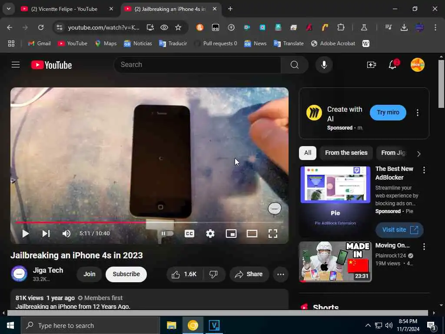Open tab search dropdown arrow
Screen dimensions: 445x334
(9, 9)
